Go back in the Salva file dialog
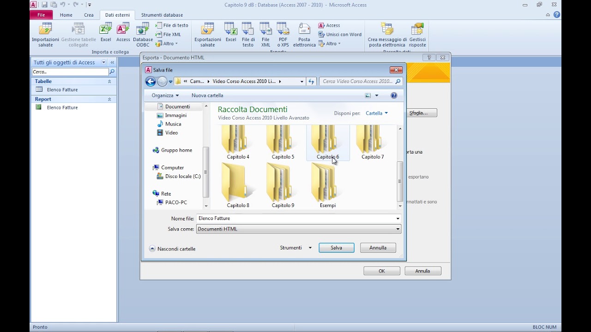The width and height of the screenshot is (591, 332). [151, 82]
